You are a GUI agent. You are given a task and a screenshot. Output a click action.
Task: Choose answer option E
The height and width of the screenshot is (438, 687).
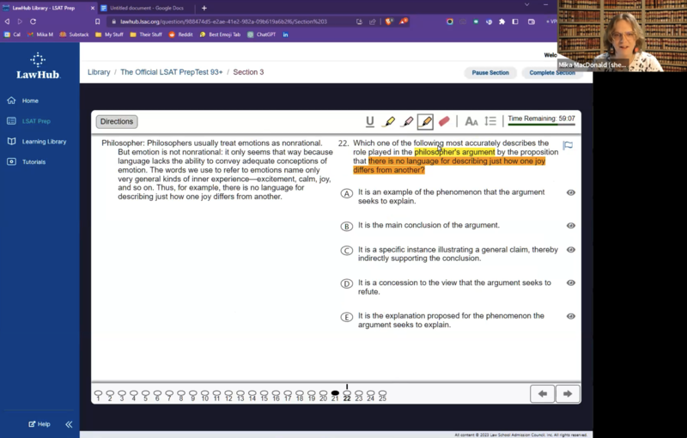[347, 317]
